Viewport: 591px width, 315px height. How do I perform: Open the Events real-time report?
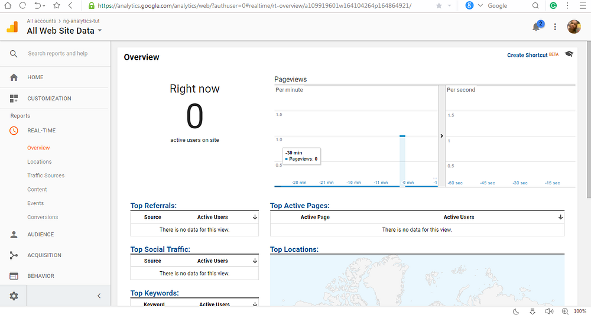[x=35, y=203]
